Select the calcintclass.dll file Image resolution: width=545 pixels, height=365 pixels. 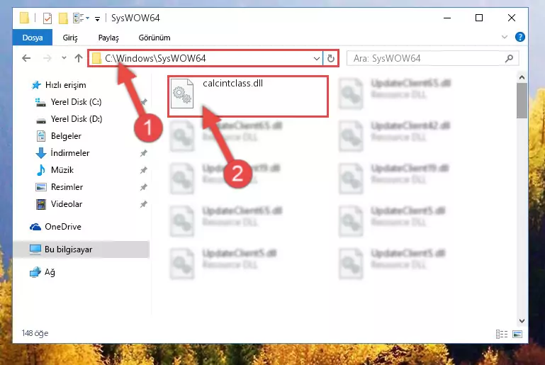pos(248,96)
